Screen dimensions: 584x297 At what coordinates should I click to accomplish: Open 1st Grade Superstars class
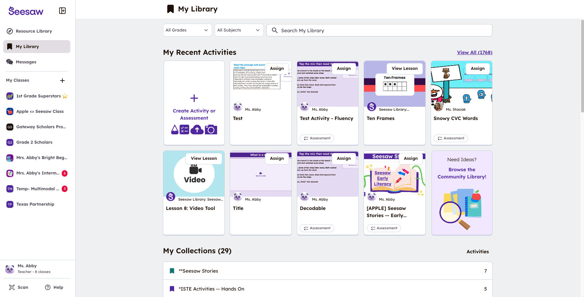click(x=37, y=96)
